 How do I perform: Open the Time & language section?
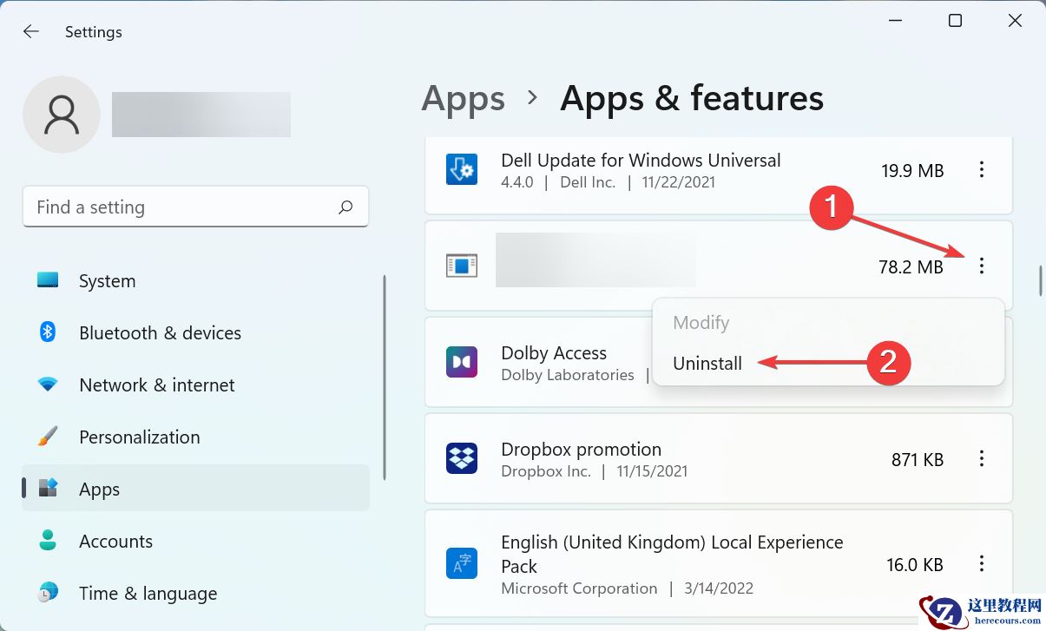pyautogui.click(x=148, y=594)
